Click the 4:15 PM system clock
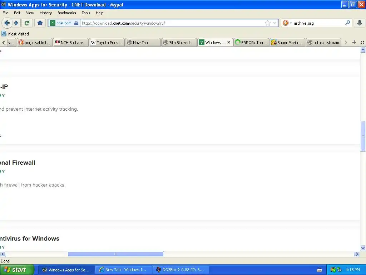This screenshot has width=366, height=275. click(x=353, y=270)
